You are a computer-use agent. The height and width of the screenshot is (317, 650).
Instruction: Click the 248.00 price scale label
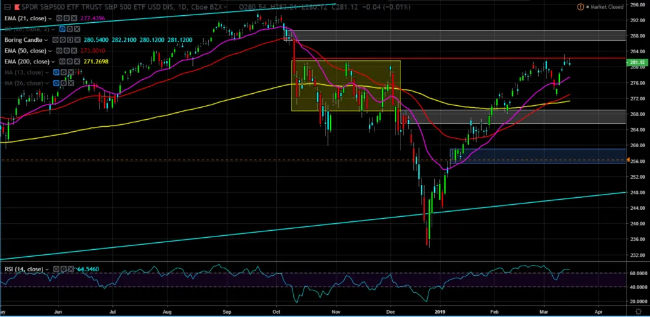tap(637, 192)
